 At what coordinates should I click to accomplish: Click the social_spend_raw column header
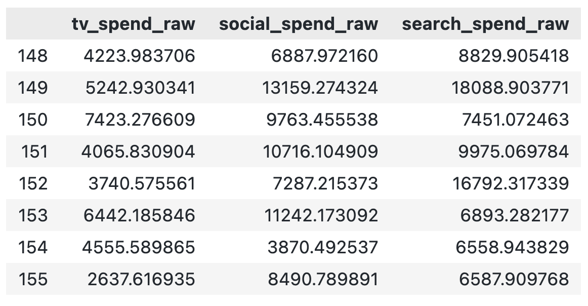[298, 24]
